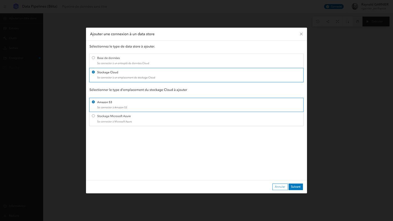Click the Exécuter run button
This screenshot has height=221, width=393.
click(x=376, y=22)
